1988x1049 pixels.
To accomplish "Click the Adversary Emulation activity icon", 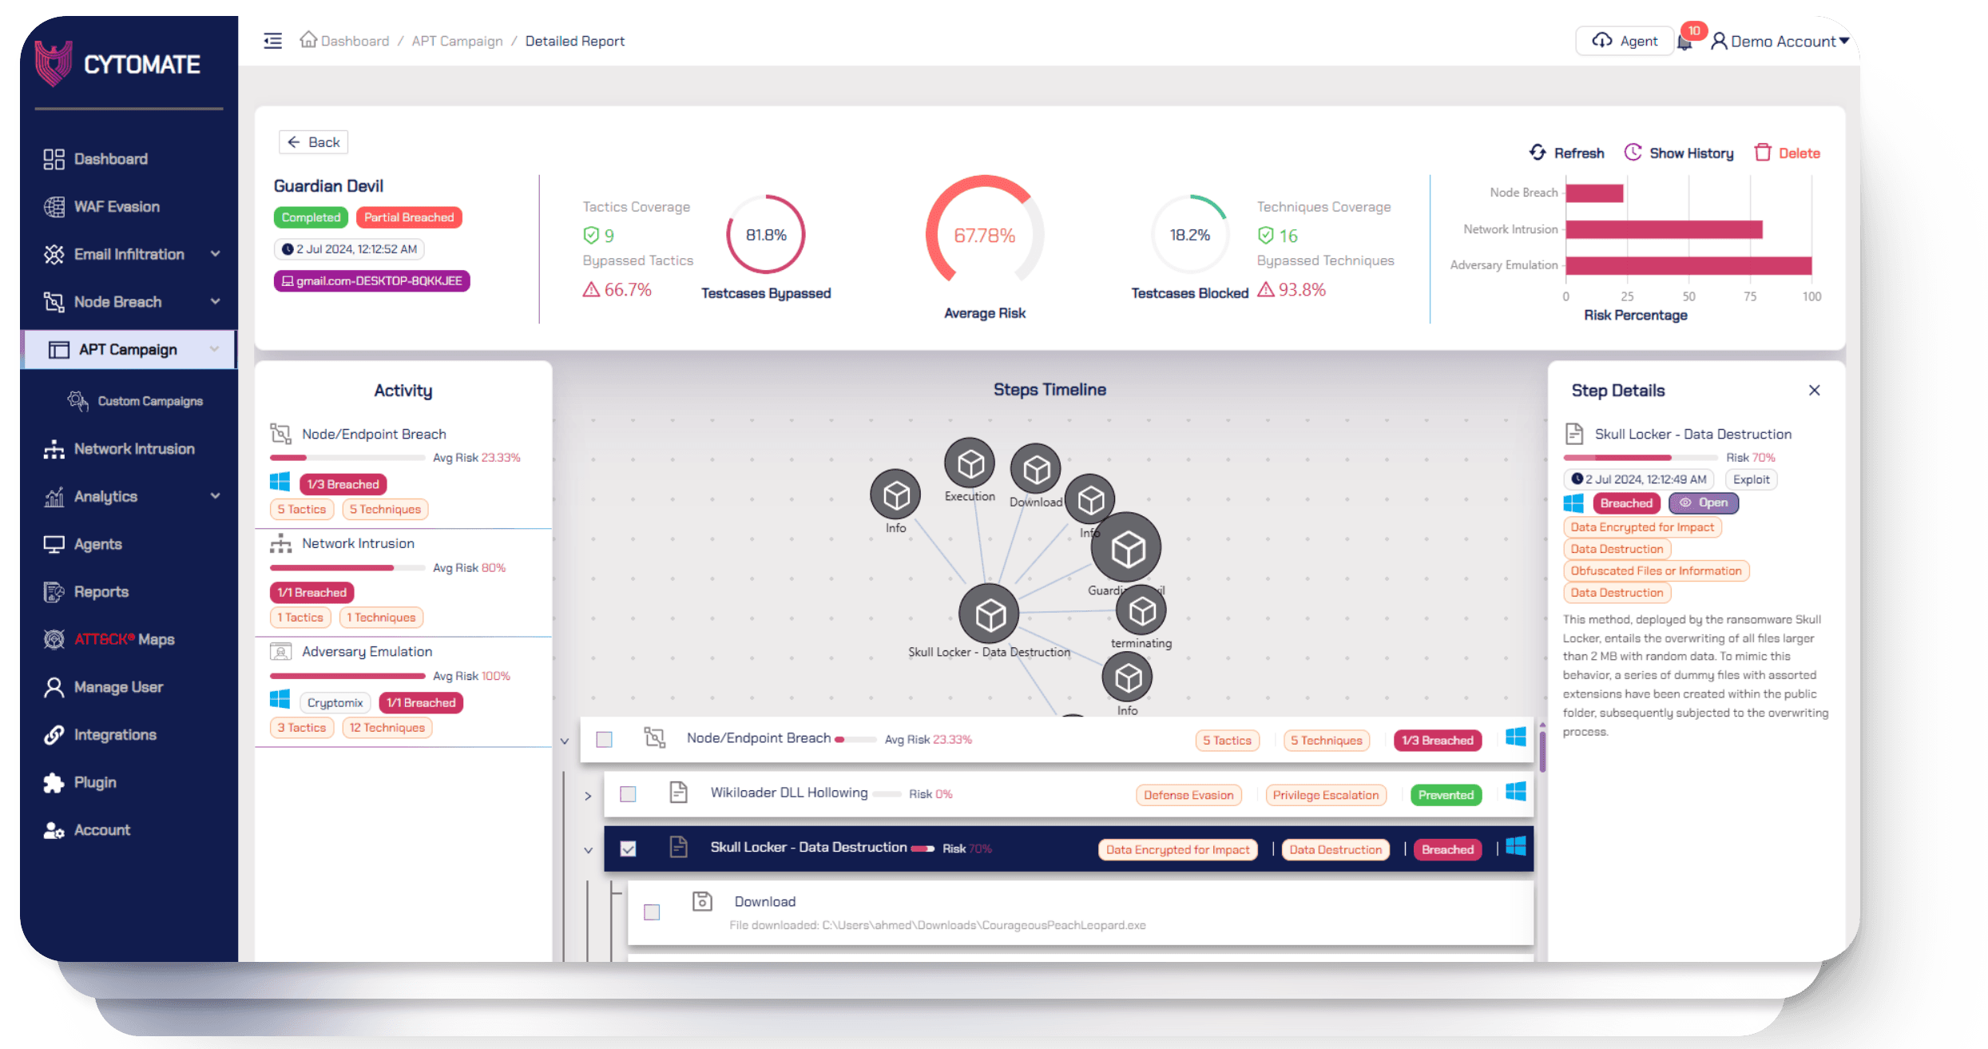I will [x=280, y=652].
